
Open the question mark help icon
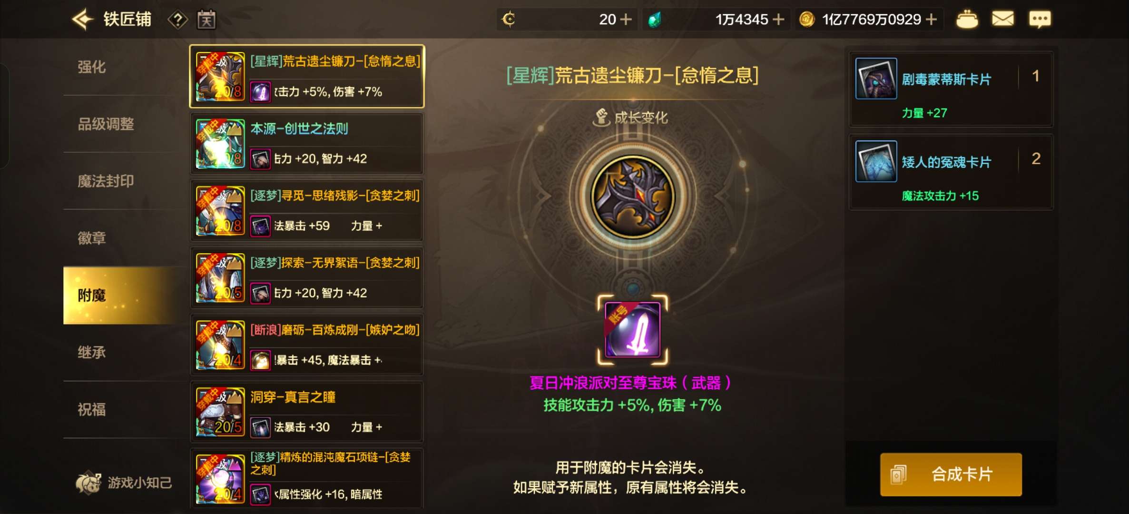coord(177,20)
